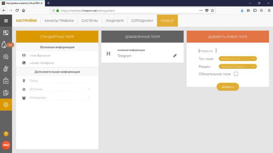Focus the new field name input
Viewport: 273px width, 153px height.
tap(228, 51)
